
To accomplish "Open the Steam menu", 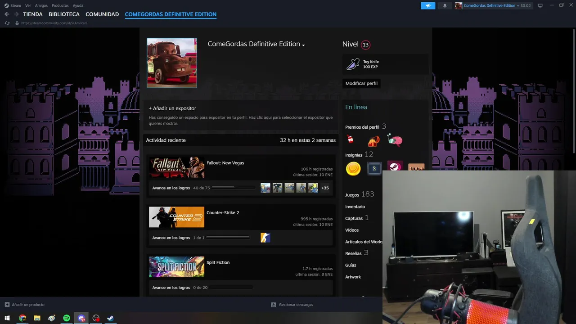I will [x=13, y=5].
